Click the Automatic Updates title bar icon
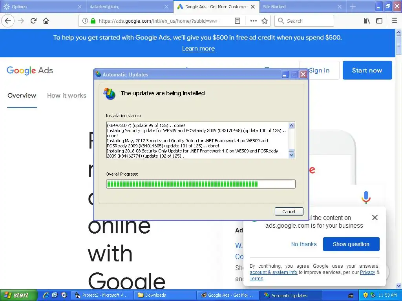Image resolution: width=402 pixels, height=301 pixels. (99, 74)
